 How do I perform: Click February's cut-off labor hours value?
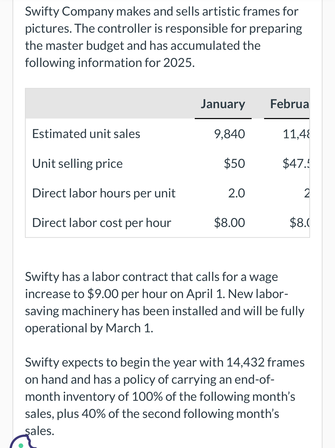306,193
